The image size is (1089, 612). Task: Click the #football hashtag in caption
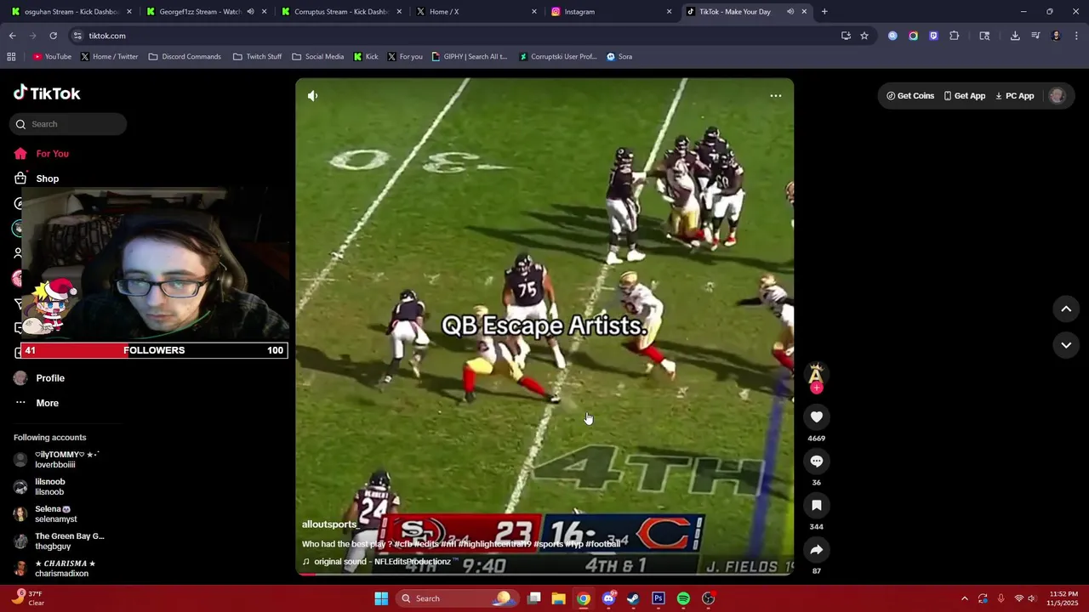click(602, 544)
